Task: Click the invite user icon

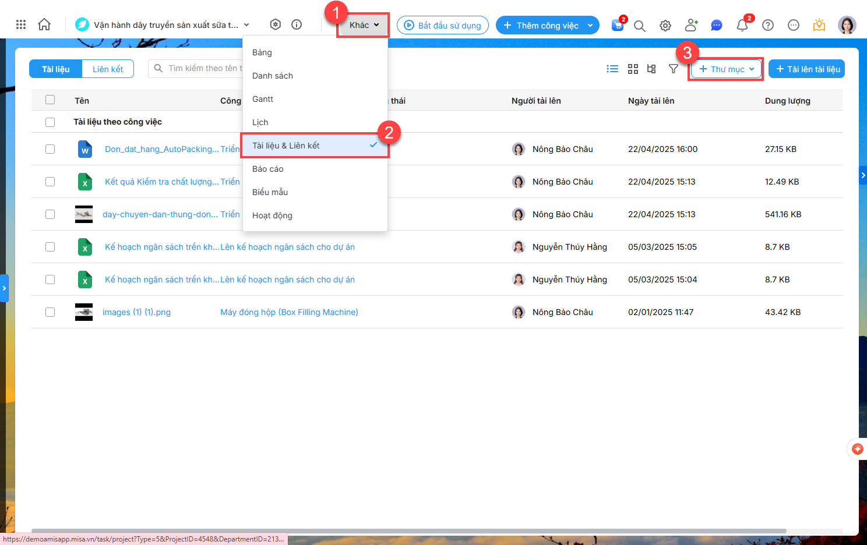Action: pyautogui.click(x=691, y=25)
